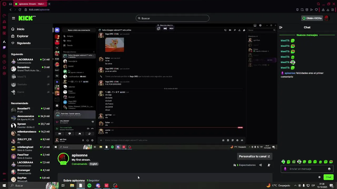
Task: Open the Bananirou followed channel
Action: (x=30, y=69)
